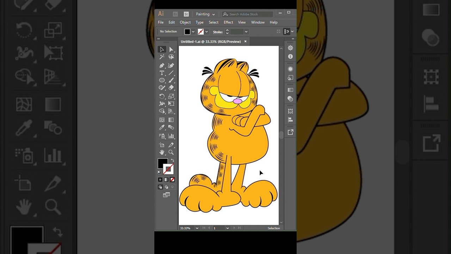
Task: Change screen mode button
Action: click(x=166, y=195)
